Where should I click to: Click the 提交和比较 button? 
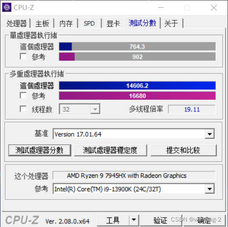[184, 150]
